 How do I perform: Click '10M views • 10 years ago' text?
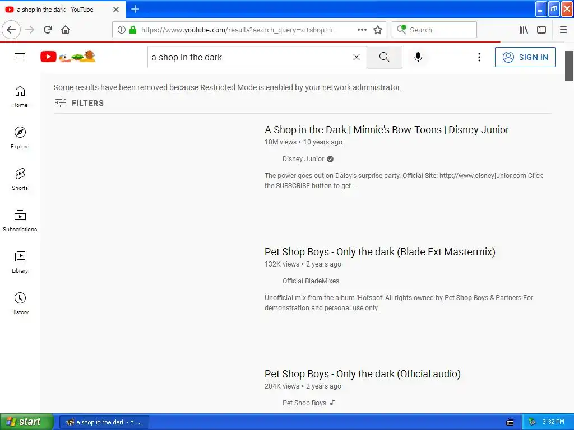(x=303, y=142)
